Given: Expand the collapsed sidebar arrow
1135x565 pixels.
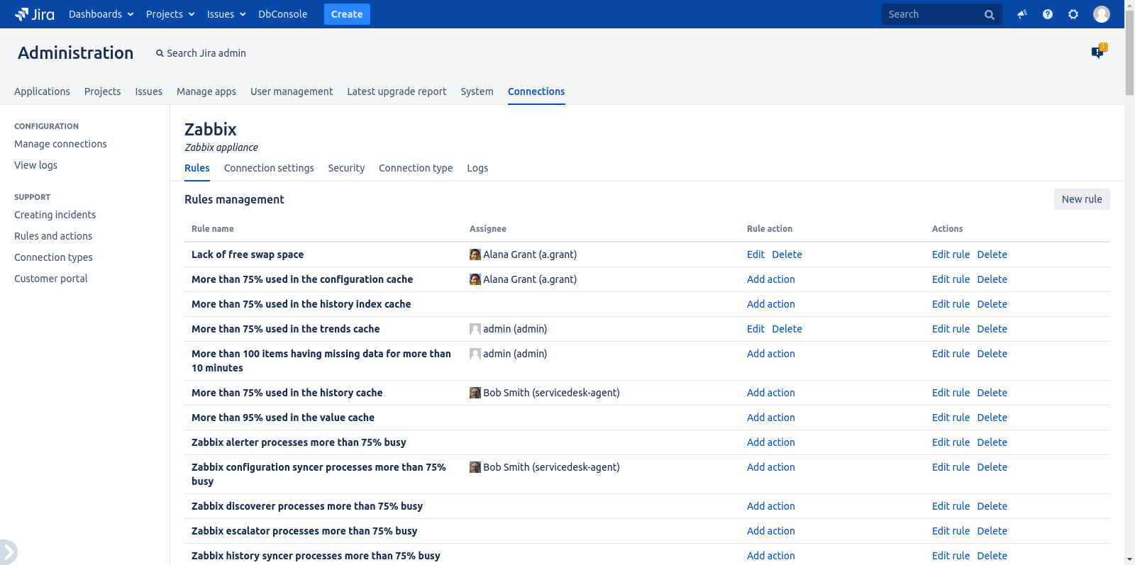Looking at the screenshot, I should click(9, 552).
